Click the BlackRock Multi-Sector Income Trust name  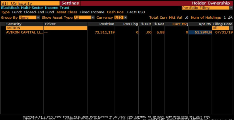tap(35, 8)
